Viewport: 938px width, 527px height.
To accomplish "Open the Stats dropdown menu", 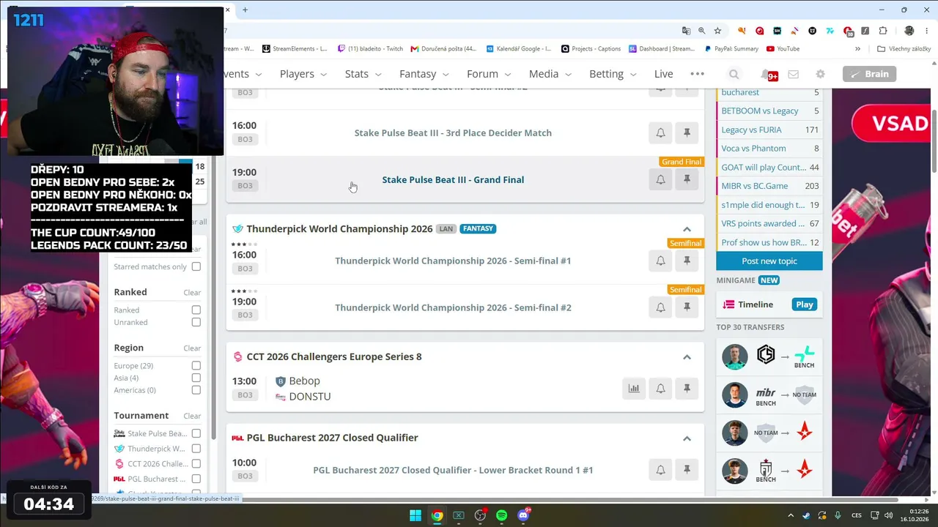I will click(363, 74).
